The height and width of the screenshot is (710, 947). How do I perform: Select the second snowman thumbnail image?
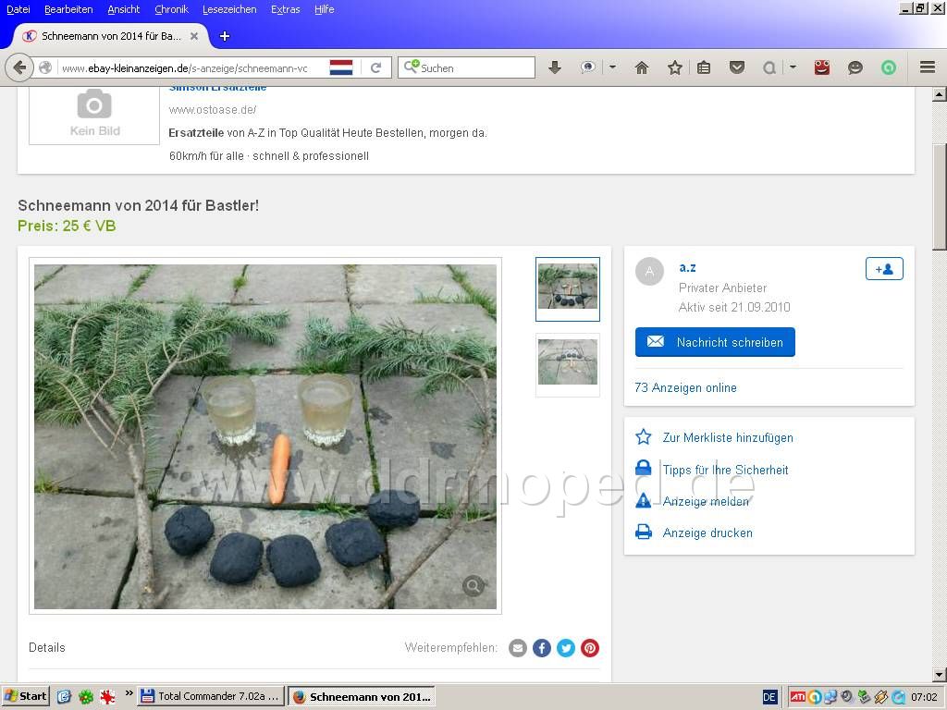coord(567,362)
